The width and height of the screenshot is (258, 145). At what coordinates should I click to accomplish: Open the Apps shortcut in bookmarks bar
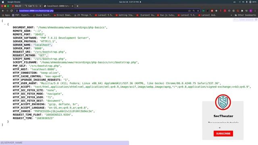(6, 15)
